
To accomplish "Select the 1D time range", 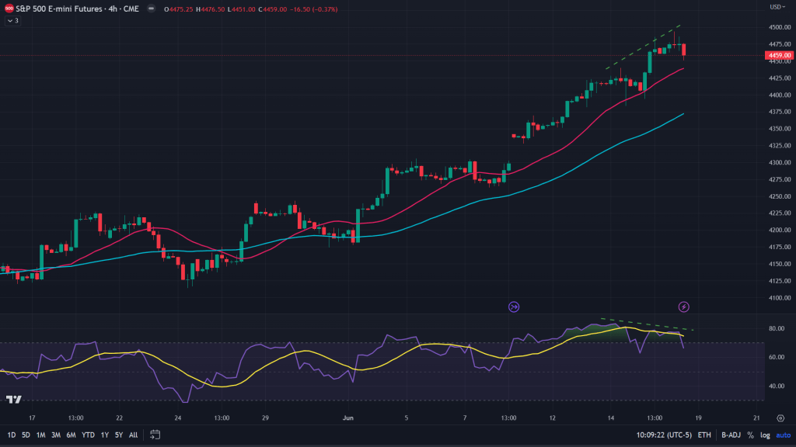I will [12, 435].
